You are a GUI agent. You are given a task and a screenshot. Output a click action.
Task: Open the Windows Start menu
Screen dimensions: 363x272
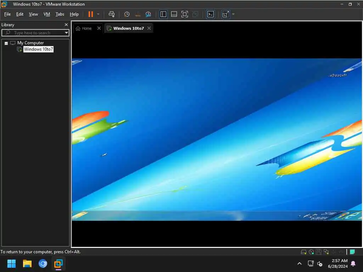[x=11, y=263]
